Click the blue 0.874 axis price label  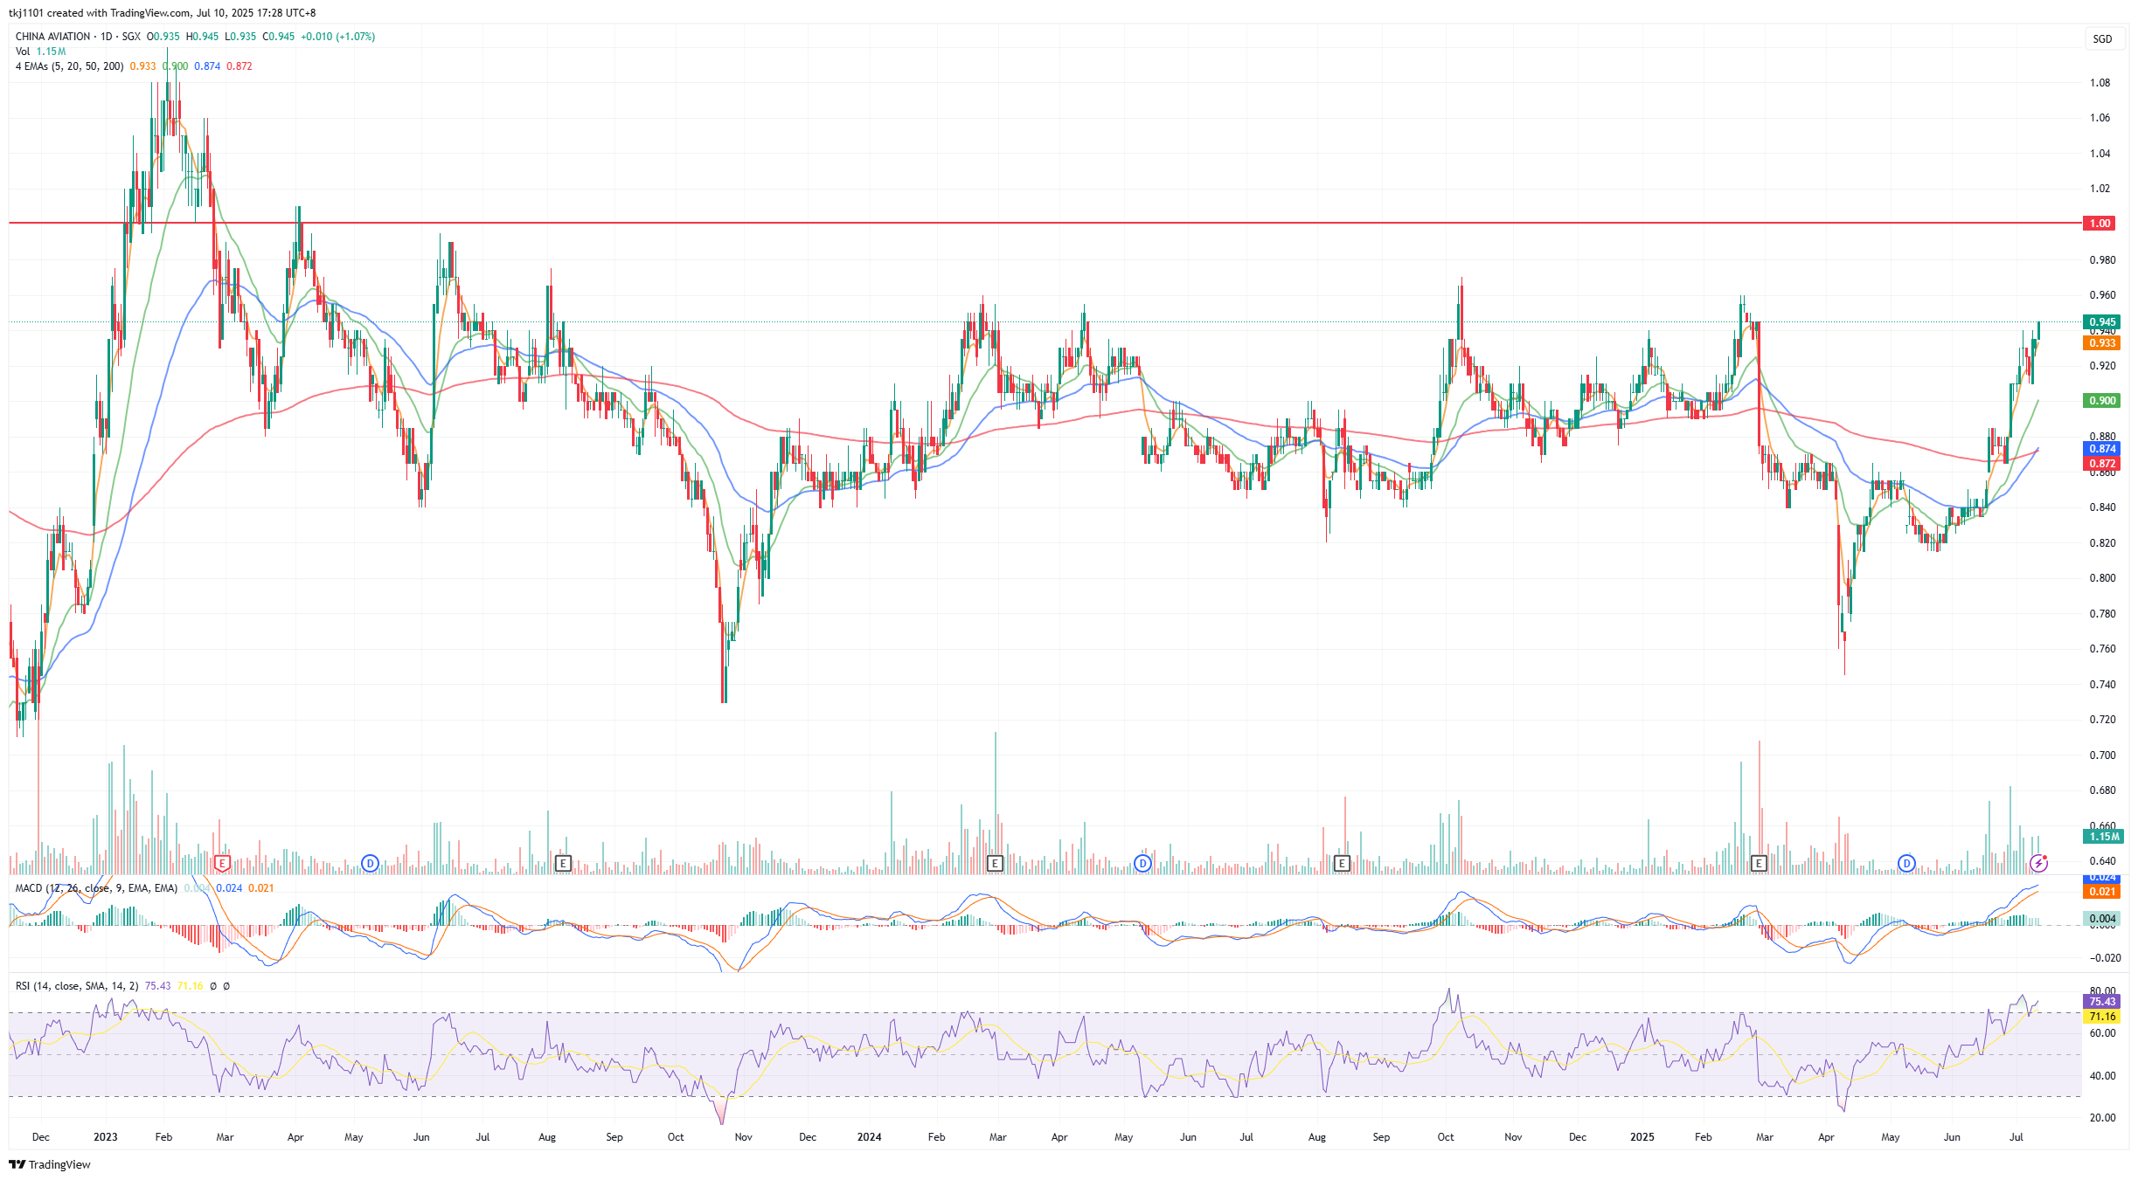pyautogui.click(x=2102, y=449)
